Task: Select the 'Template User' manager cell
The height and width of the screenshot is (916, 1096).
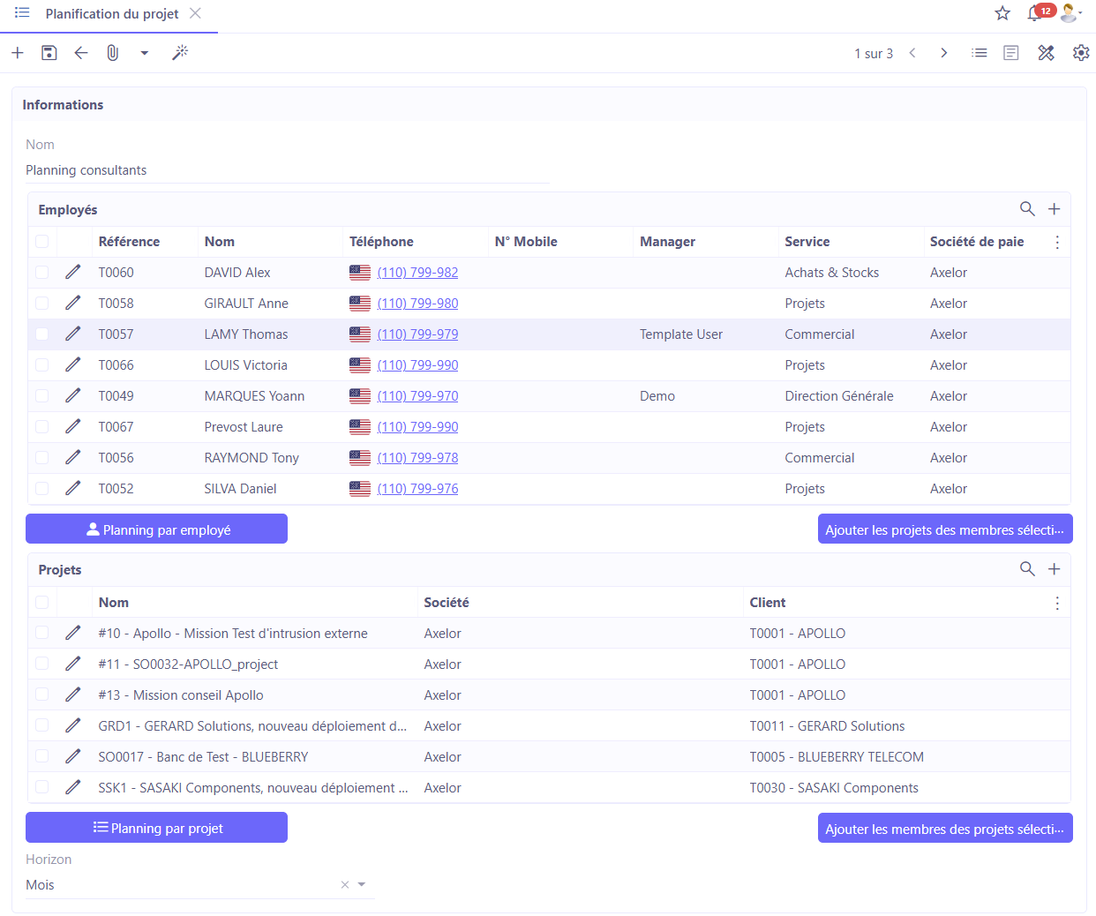Action: click(681, 334)
